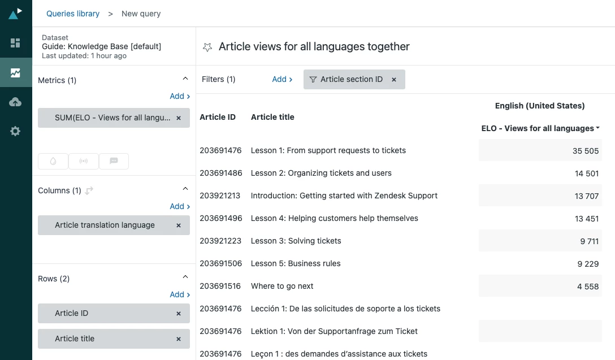615x360 pixels.
Task: Open the dashboards icon in sidebar
Action: click(x=15, y=43)
